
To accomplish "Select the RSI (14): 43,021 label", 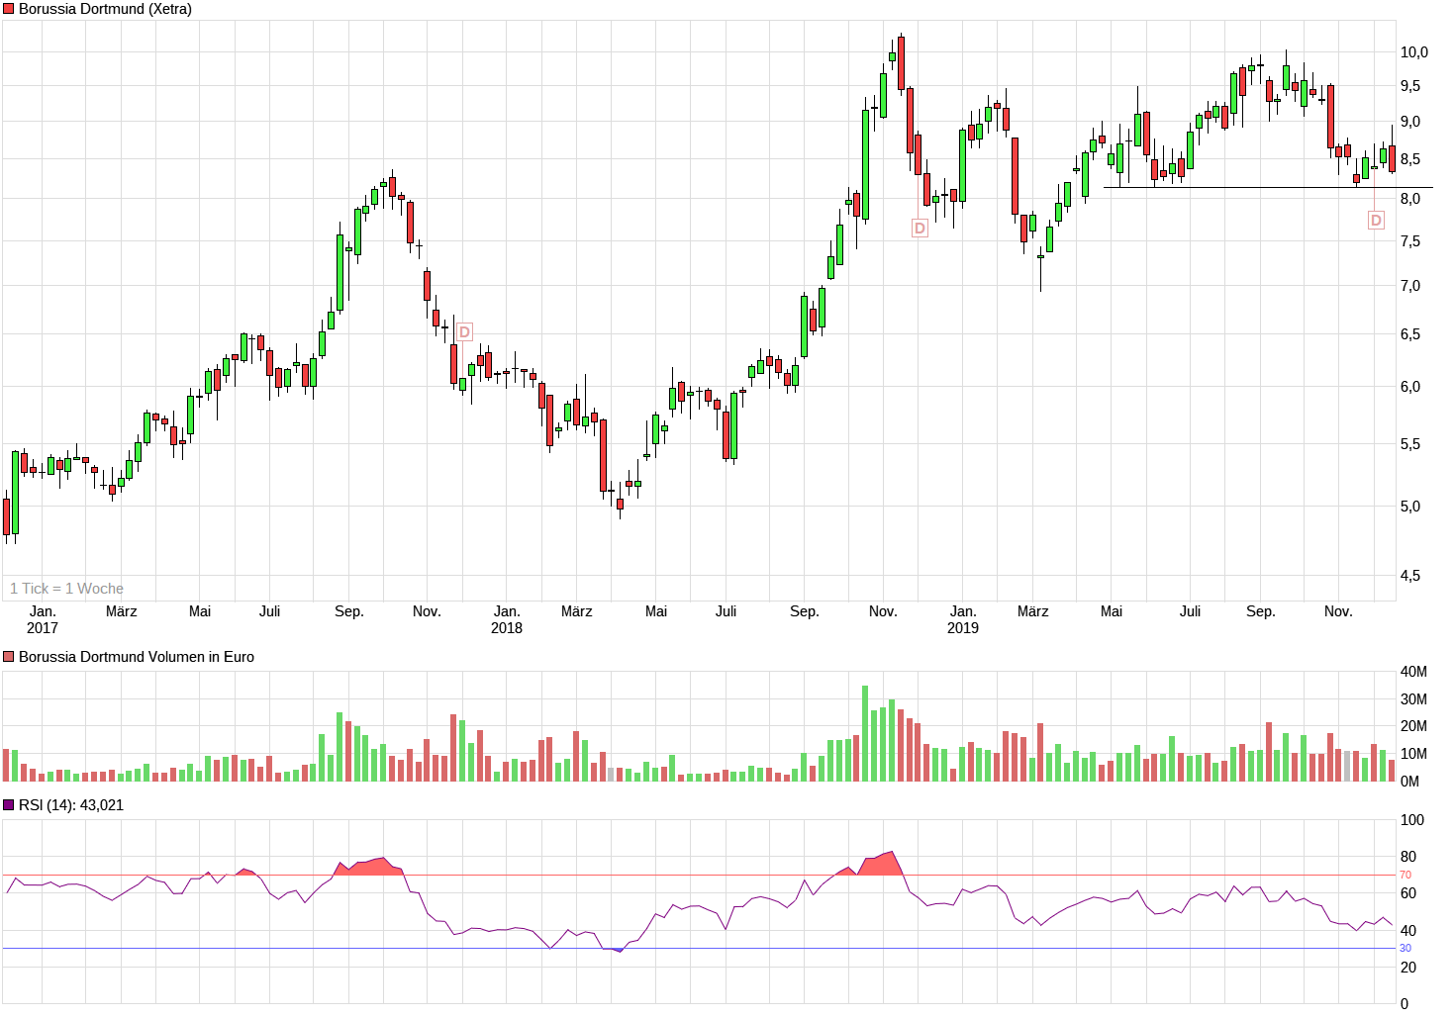I will 71,805.
